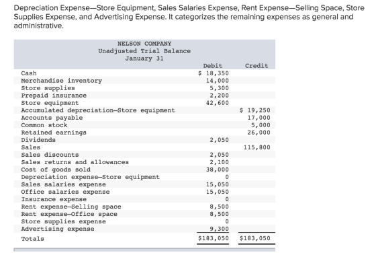Select Accumulated depreciation—Store equipment label
376x255 pixels.
click(x=98, y=110)
